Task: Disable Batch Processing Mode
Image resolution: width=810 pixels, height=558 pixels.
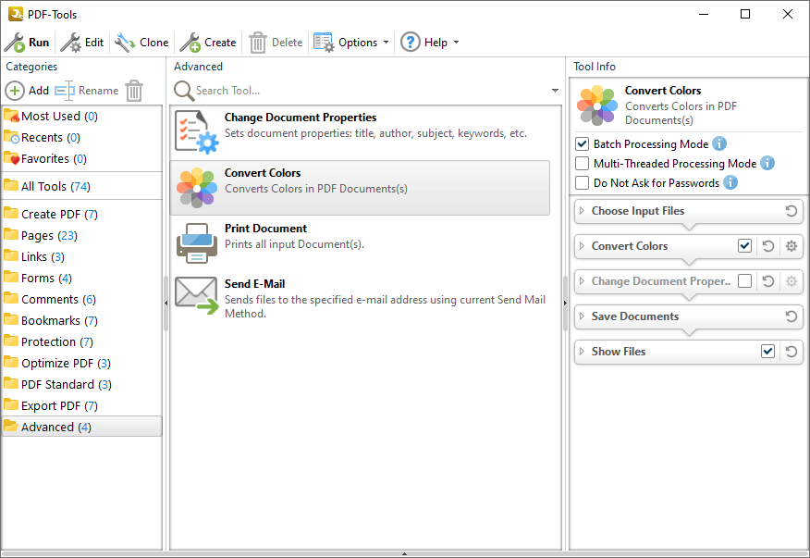Action: click(x=583, y=144)
